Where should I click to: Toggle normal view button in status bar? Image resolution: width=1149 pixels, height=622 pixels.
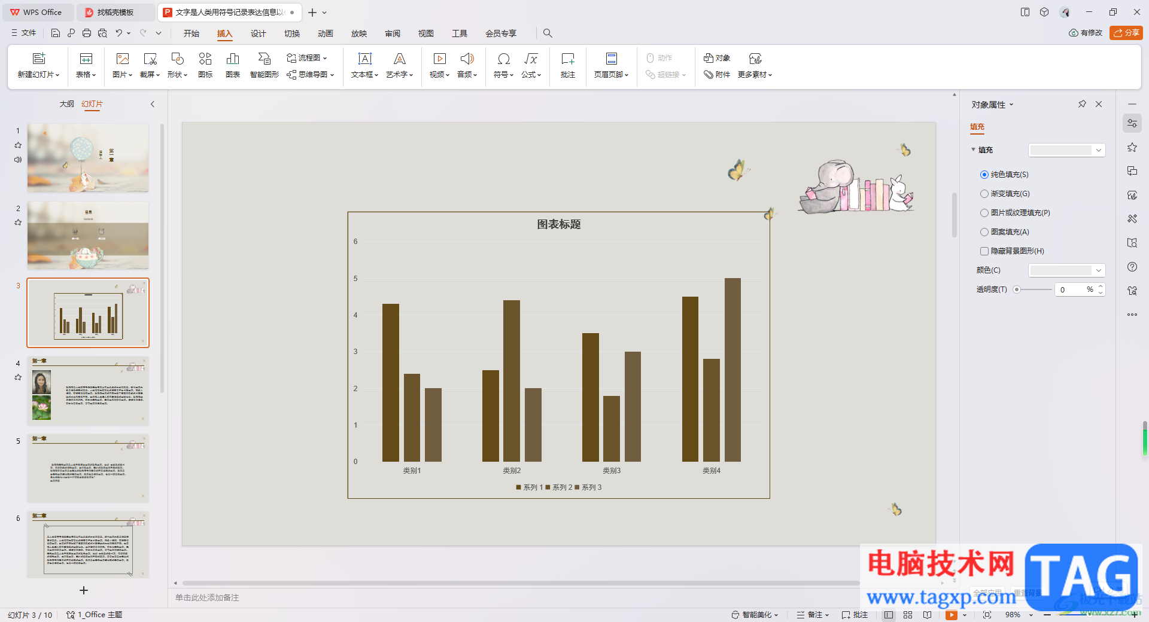[889, 615]
